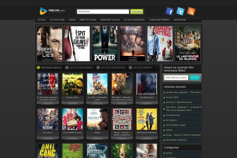Click the Recherche search input field
The height and width of the screenshot is (158, 237).
[x=103, y=11]
